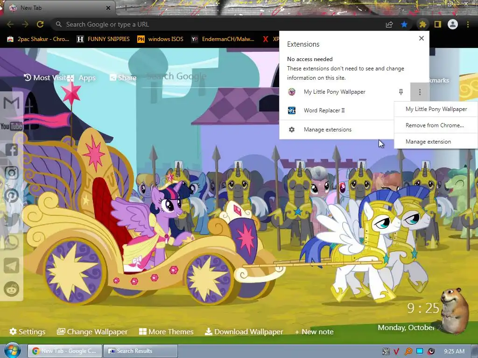This screenshot has height=358, width=478.
Task: Choose Remove from Chrome in context menu
Action: tap(436, 125)
